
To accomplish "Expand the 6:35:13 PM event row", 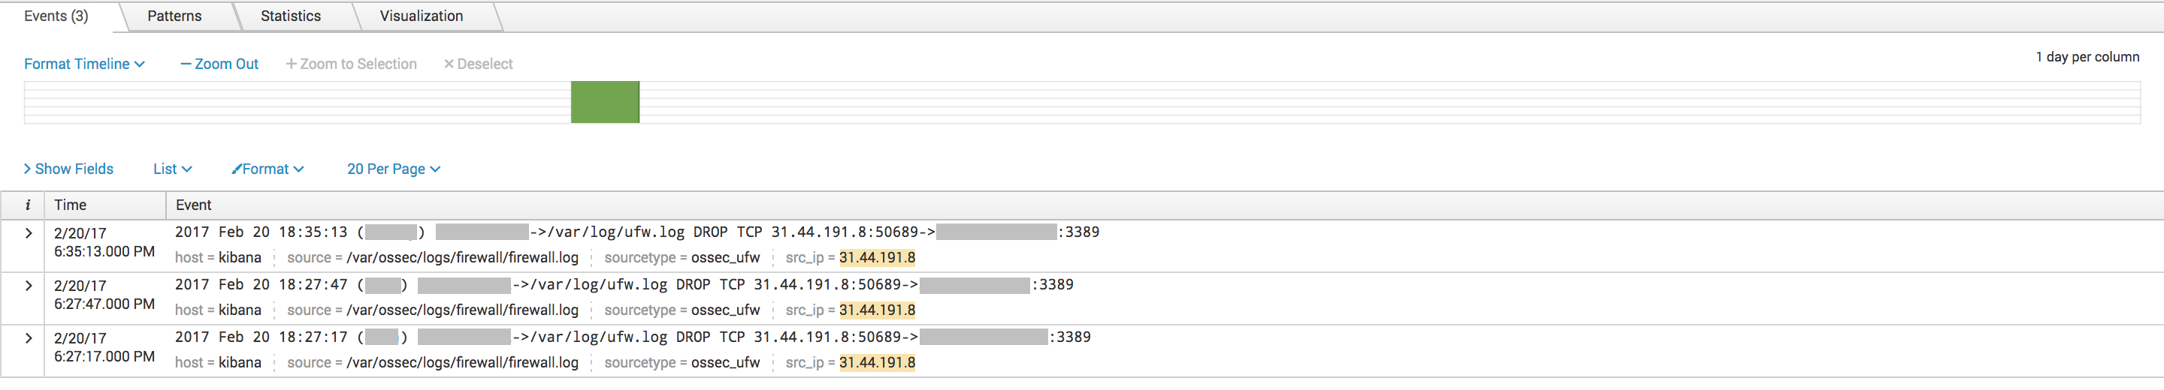I will click(29, 233).
